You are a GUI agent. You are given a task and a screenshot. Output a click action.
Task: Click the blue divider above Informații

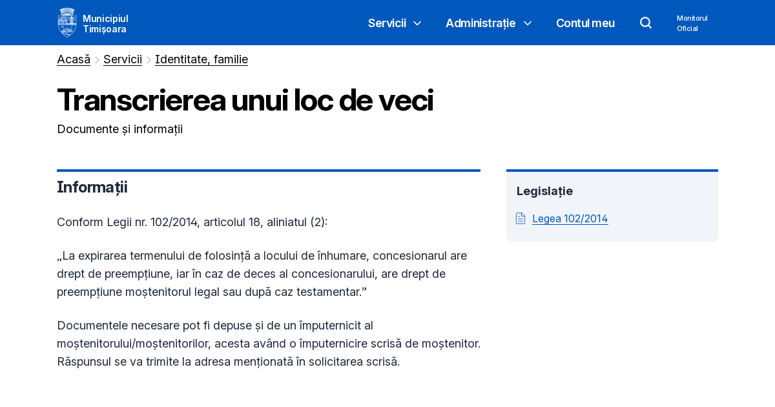(x=269, y=170)
